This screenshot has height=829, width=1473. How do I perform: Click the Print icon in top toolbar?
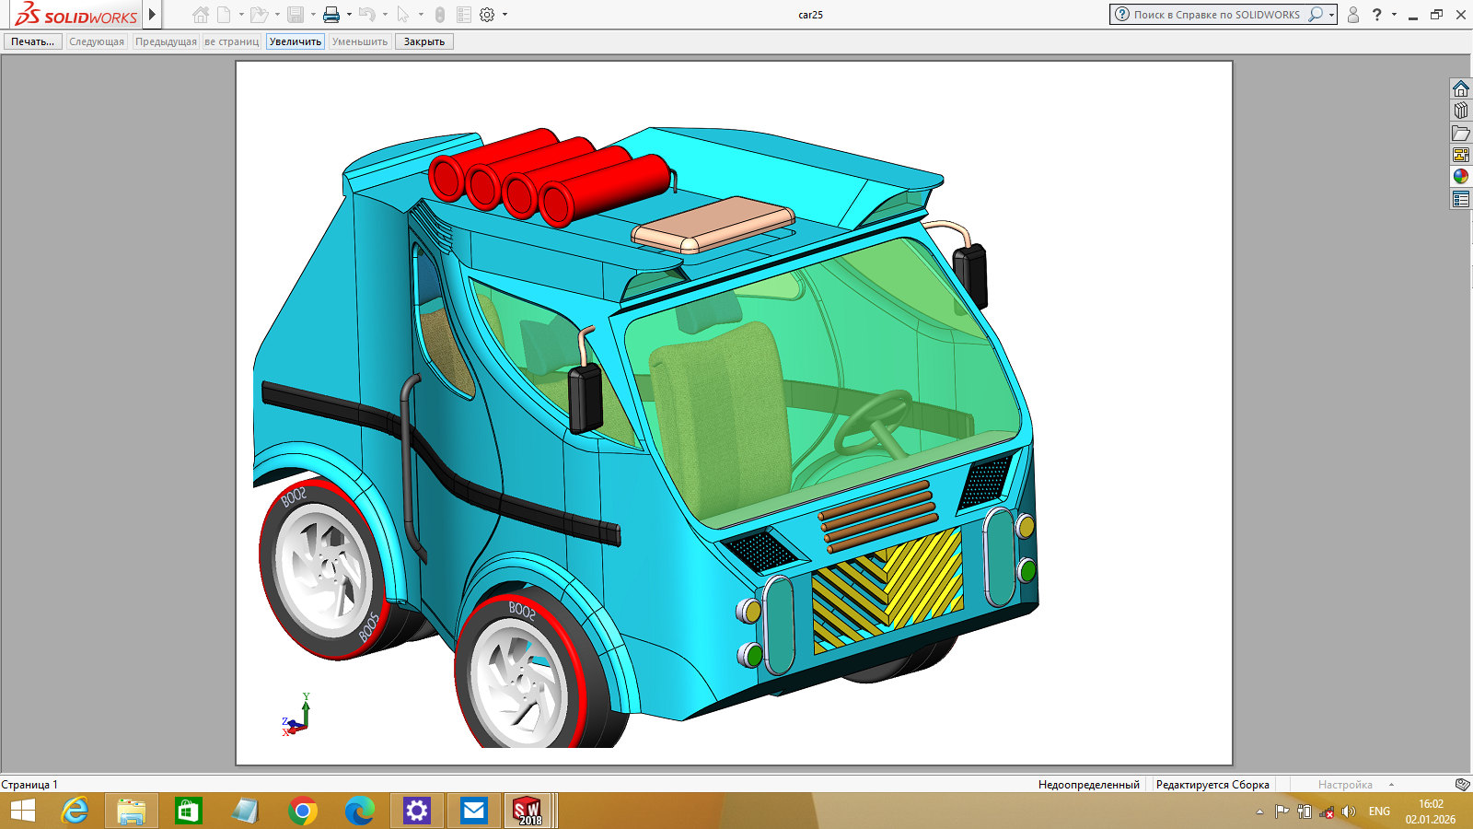click(x=331, y=15)
